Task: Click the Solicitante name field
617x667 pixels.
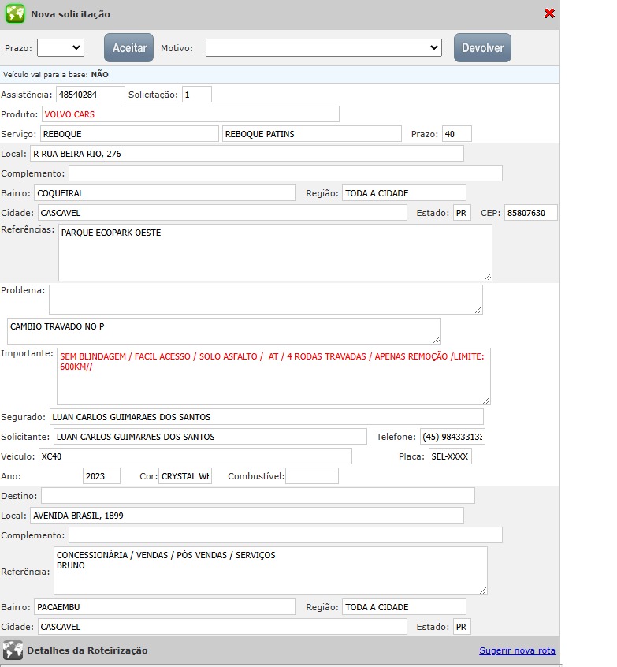Action: [210, 437]
